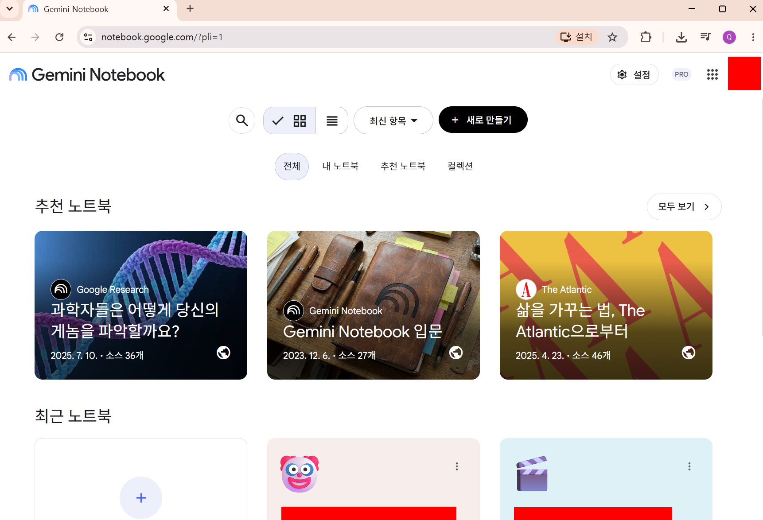This screenshot has height=520, width=763.
Task: Select the 내 노트북 tab
Action: (x=340, y=166)
